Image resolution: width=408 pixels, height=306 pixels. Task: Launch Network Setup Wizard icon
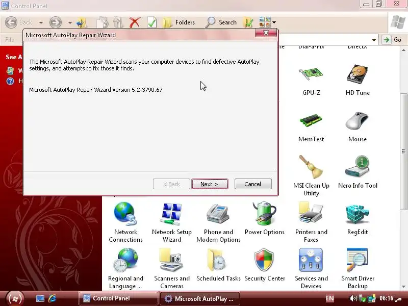click(x=172, y=222)
